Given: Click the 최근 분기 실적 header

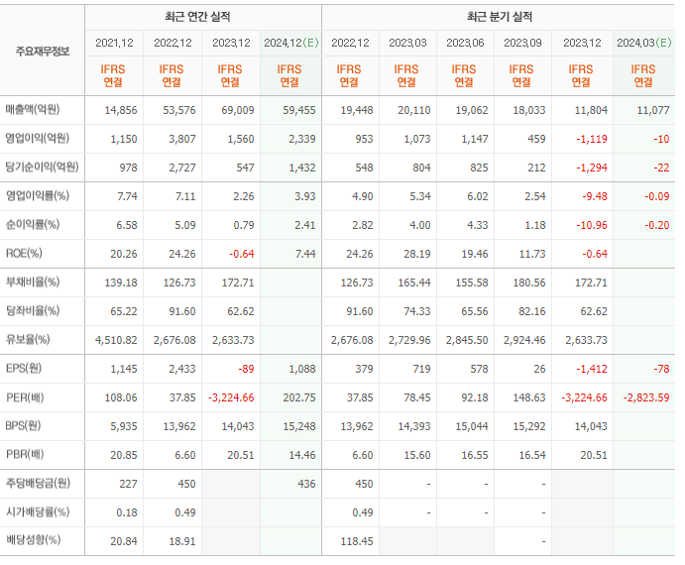Looking at the screenshot, I should (x=500, y=17).
